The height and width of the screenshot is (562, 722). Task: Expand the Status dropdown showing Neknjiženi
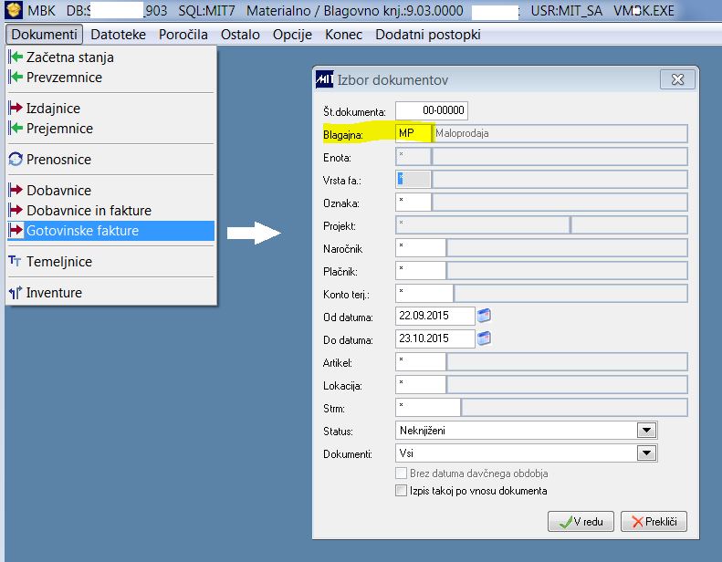[x=646, y=431]
